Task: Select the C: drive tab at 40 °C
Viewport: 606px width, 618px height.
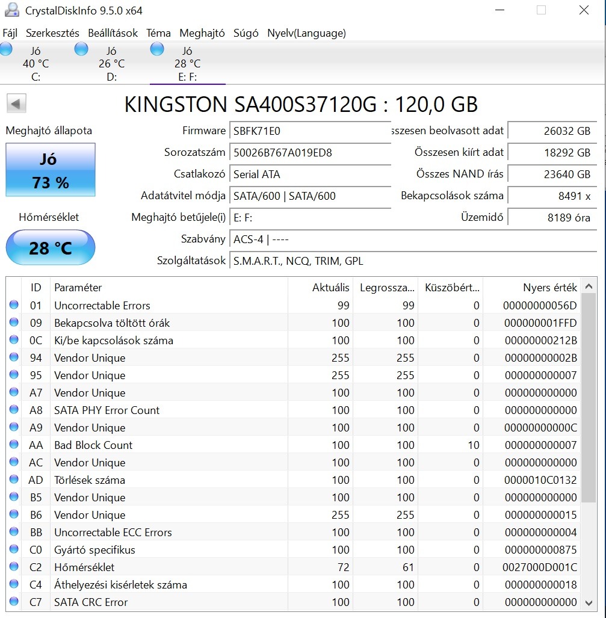Action: tap(36, 63)
